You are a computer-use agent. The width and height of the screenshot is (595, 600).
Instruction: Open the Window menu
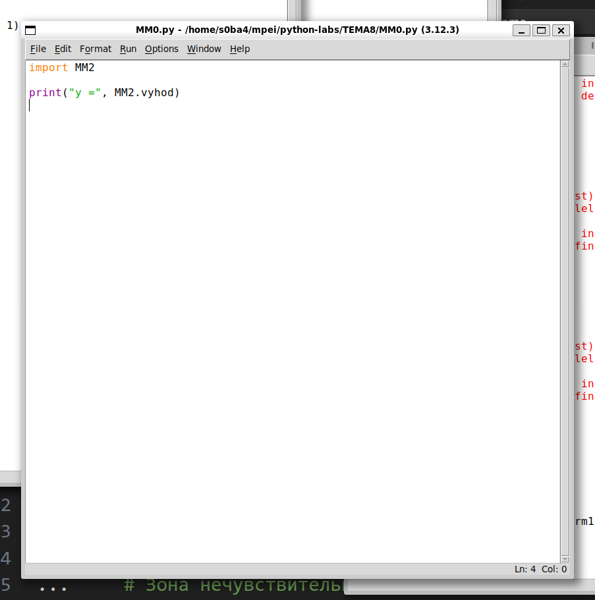[204, 49]
